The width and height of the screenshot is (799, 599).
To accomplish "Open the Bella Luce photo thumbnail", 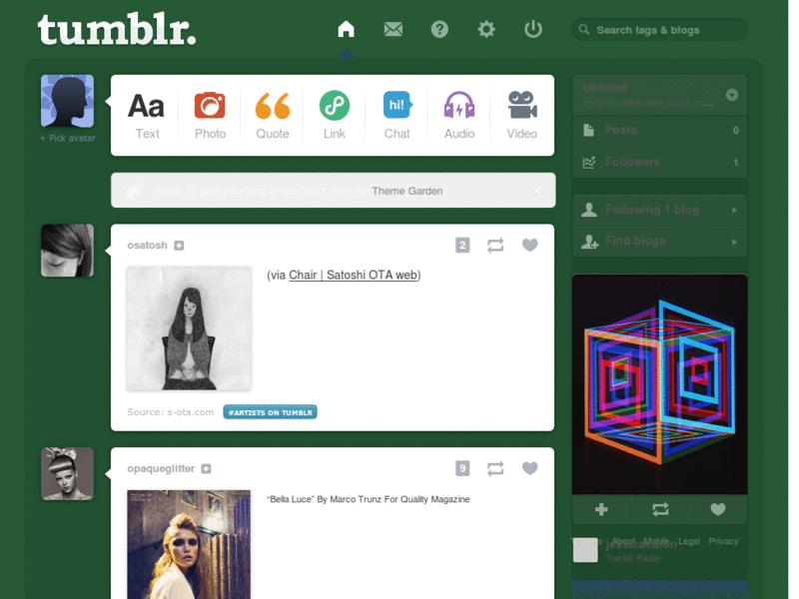I will pos(189,544).
